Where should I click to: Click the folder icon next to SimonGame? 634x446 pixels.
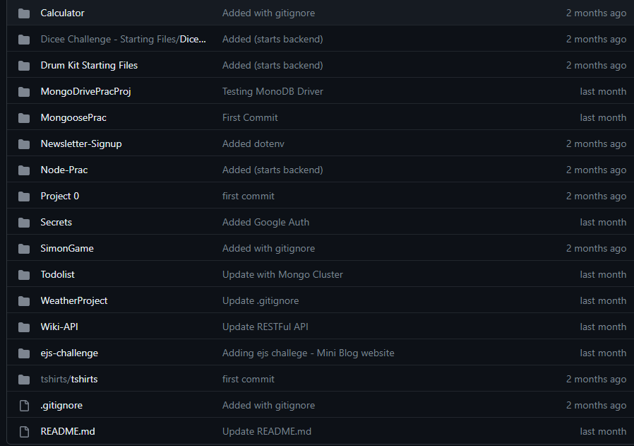(24, 249)
